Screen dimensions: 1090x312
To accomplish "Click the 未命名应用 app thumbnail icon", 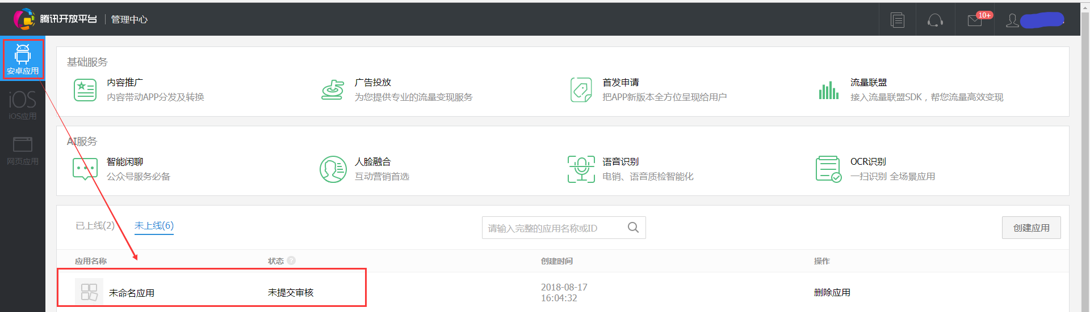I will click(89, 292).
